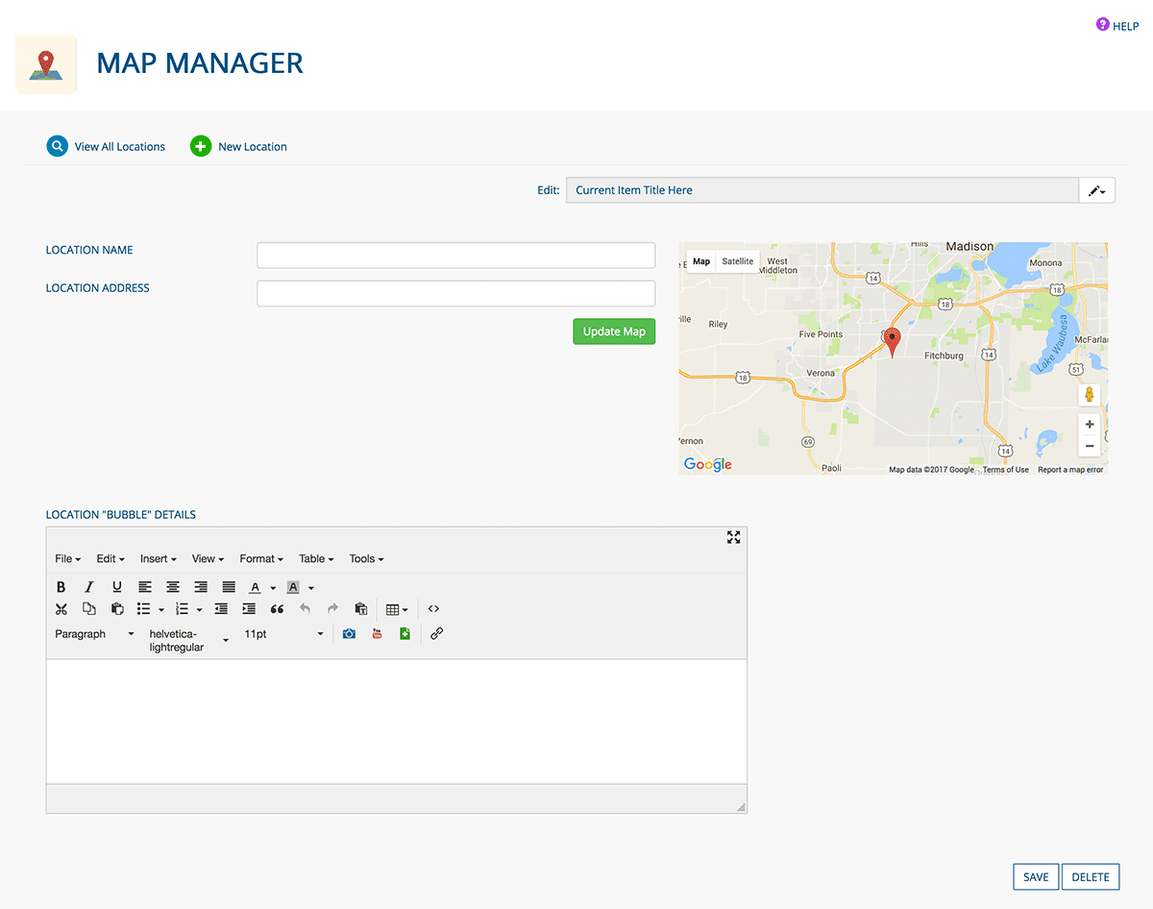Expand the pencil edit dropdown
Viewport: 1153px width, 909px height.
(1096, 190)
